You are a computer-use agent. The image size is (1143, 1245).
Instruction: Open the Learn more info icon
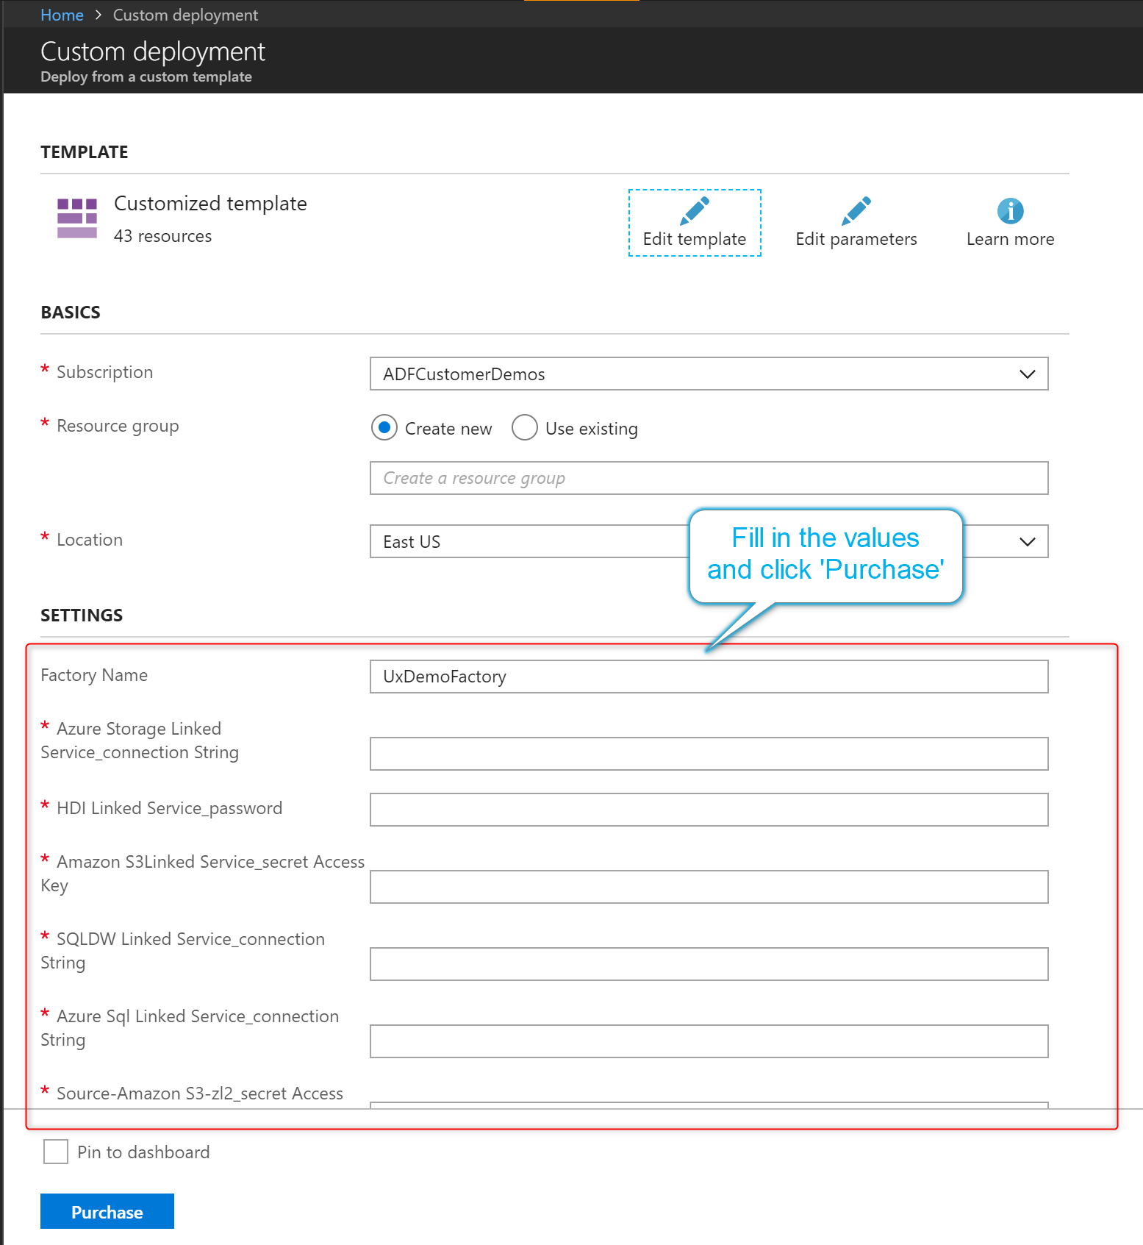(1011, 211)
